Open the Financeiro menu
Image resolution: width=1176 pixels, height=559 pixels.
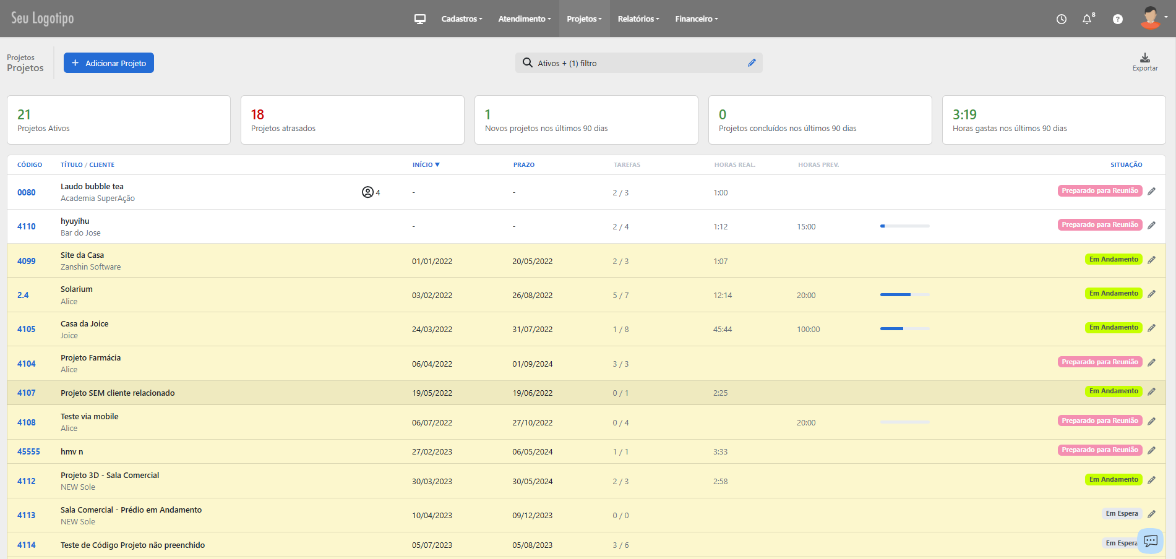[696, 19]
